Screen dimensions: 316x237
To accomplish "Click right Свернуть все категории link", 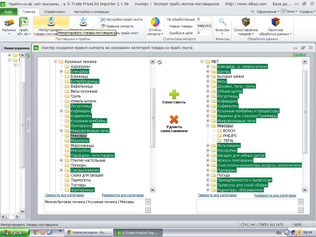I will (217, 195).
